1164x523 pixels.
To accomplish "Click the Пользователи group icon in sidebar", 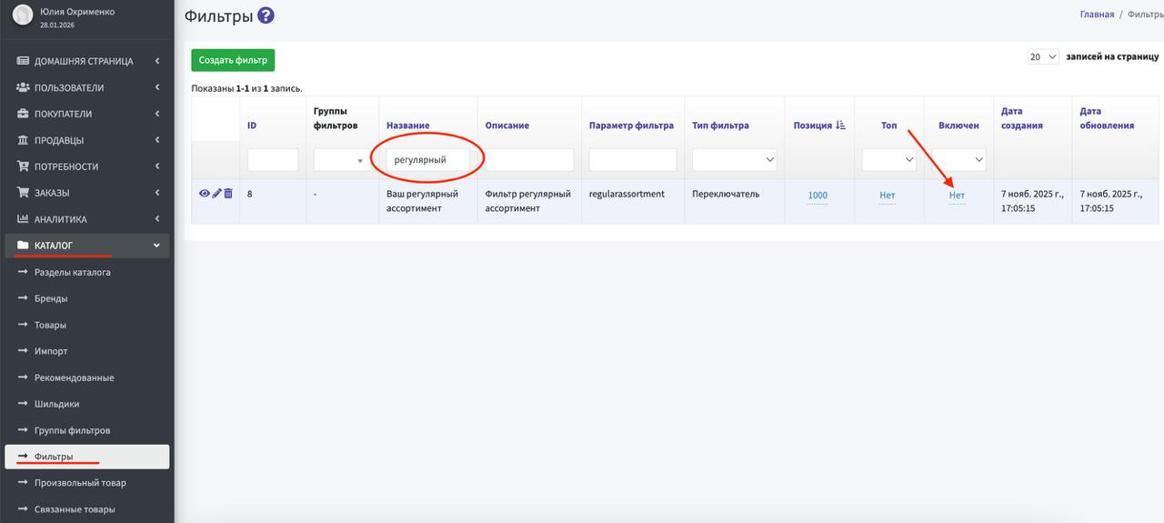I will pyautogui.click(x=23, y=87).
